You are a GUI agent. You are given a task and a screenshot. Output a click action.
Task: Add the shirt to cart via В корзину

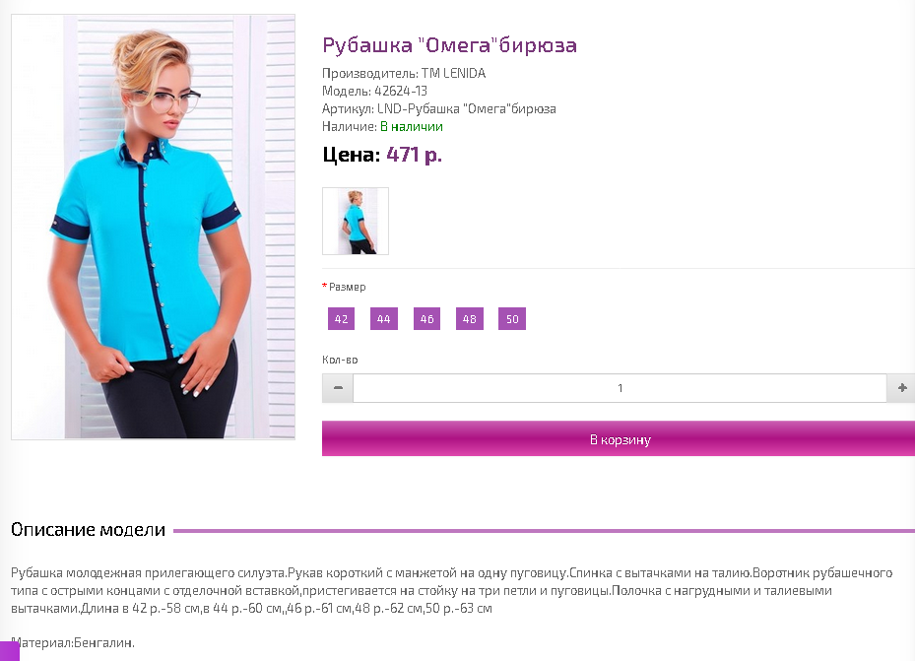click(x=620, y=438)
